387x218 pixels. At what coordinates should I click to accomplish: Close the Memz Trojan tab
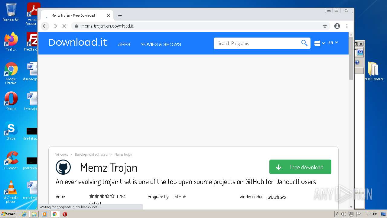pyautogui.click(x=109, y=15)
